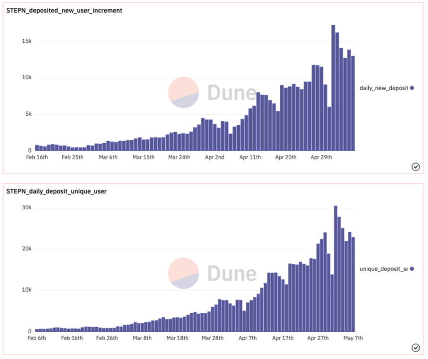Click the "Feb 6th" x-axis label
Screen dimensions: 428x359
point(36,338)
